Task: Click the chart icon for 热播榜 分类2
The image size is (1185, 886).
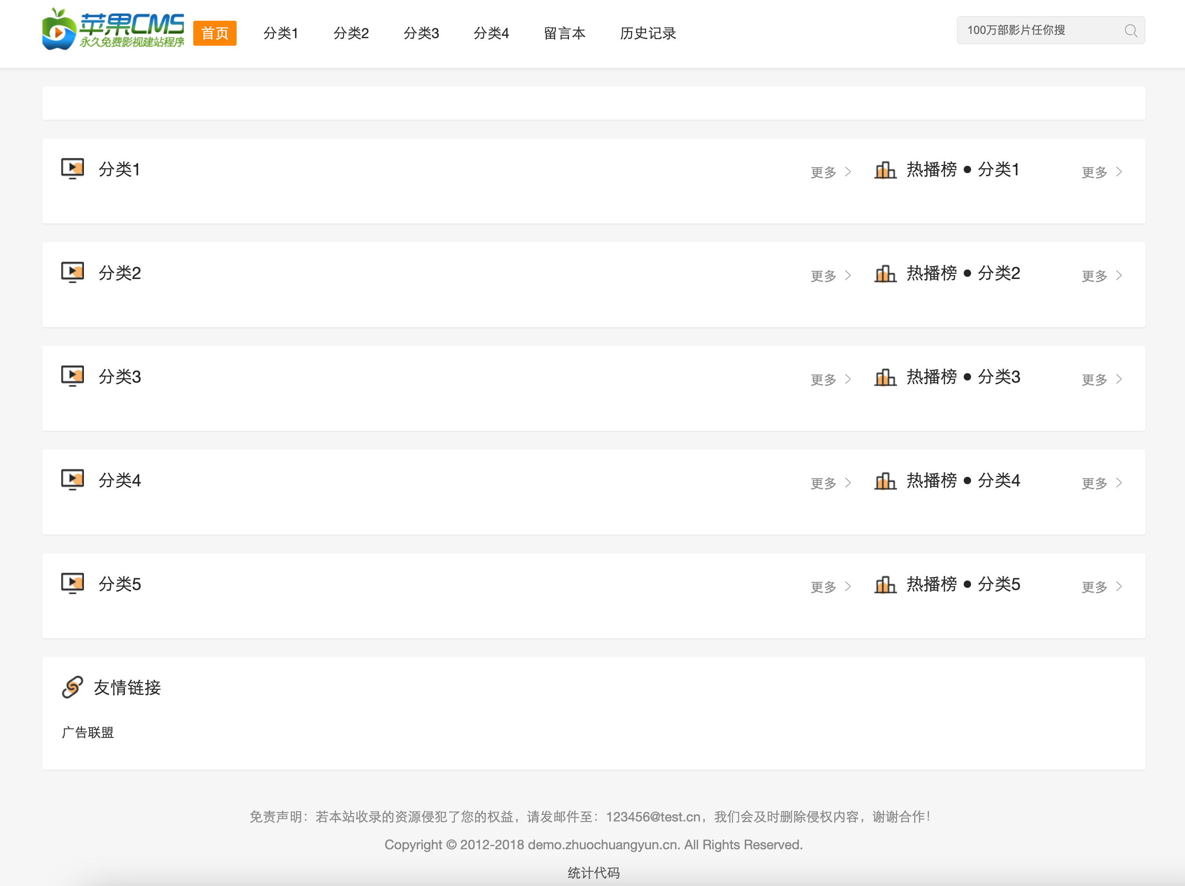Action: coord(885,273)
